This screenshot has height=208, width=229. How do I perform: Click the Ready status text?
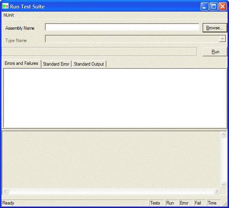coord(9,203)
